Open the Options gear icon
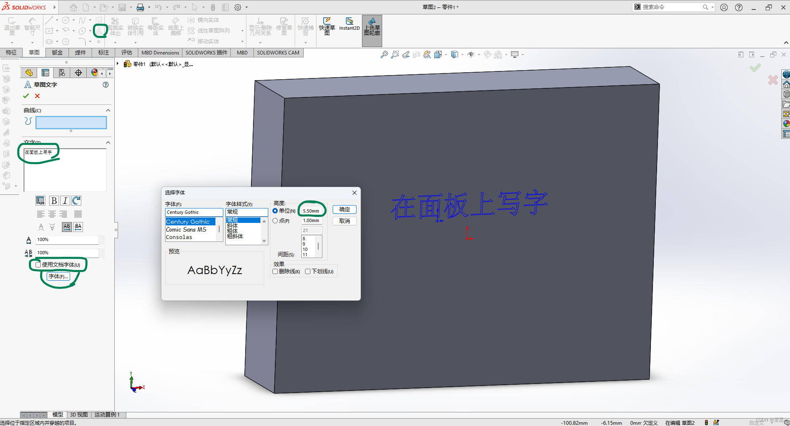Viewport: 790px width, 426px height. click(x=238, y=7)
